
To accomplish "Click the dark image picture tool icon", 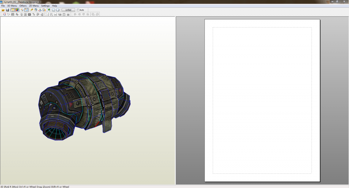I will pyautogui.click(x=29, y=14).
